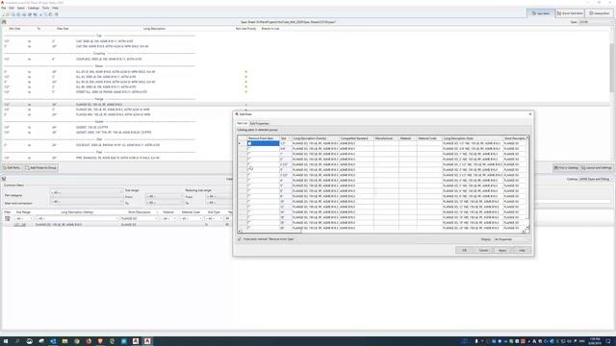Switch to the Part List tab
The width and height of the screenshot is (616, 346).
(x=242, y=123)
